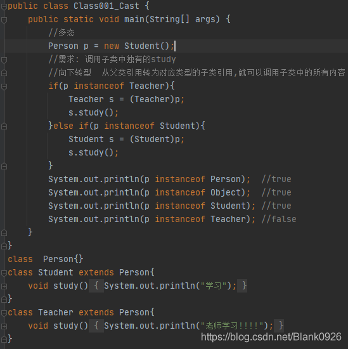Fold the comment block at 需求 line
This screenshot has width=348, height=349.
tap(4, 60)
